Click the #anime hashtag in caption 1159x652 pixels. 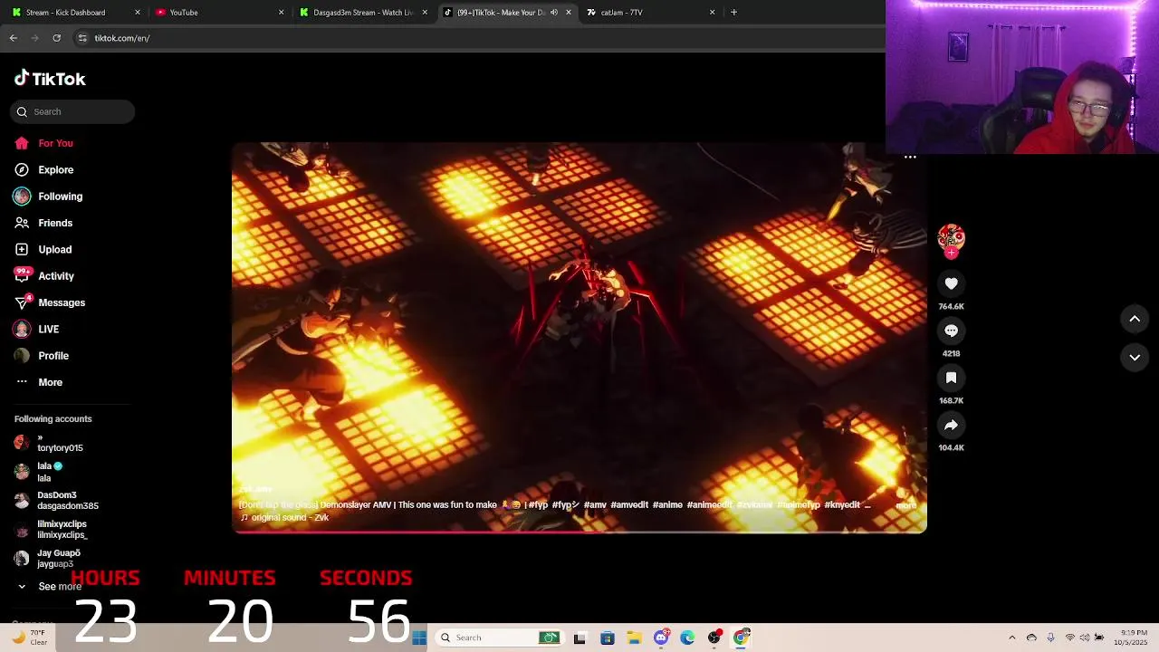pyautogui.click(x=667, y=505)
